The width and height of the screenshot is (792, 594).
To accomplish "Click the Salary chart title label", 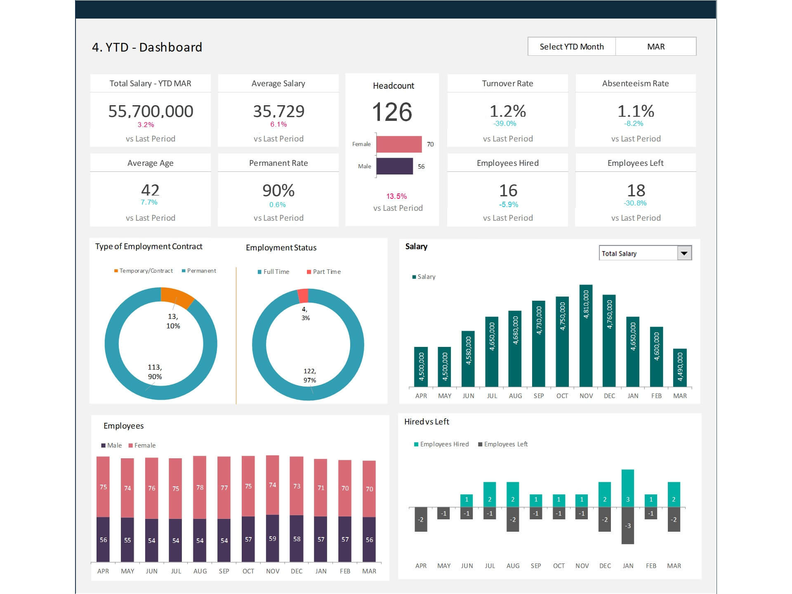I will [x=416, y=246].
